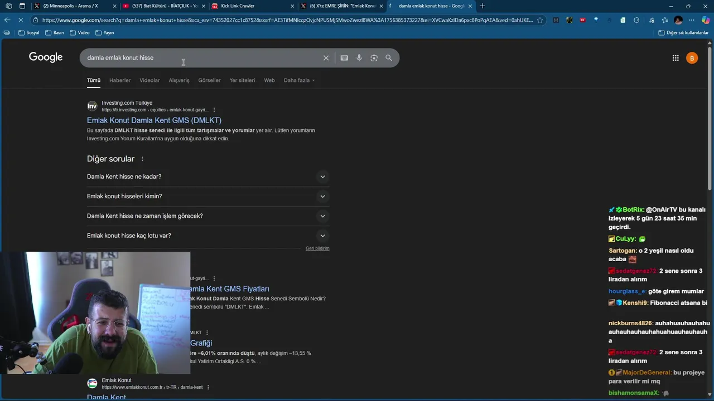Open 'Diğer sık kullanılanlar' folder
714x401 pixels.
pyautogui.click(x=684, y=33)
